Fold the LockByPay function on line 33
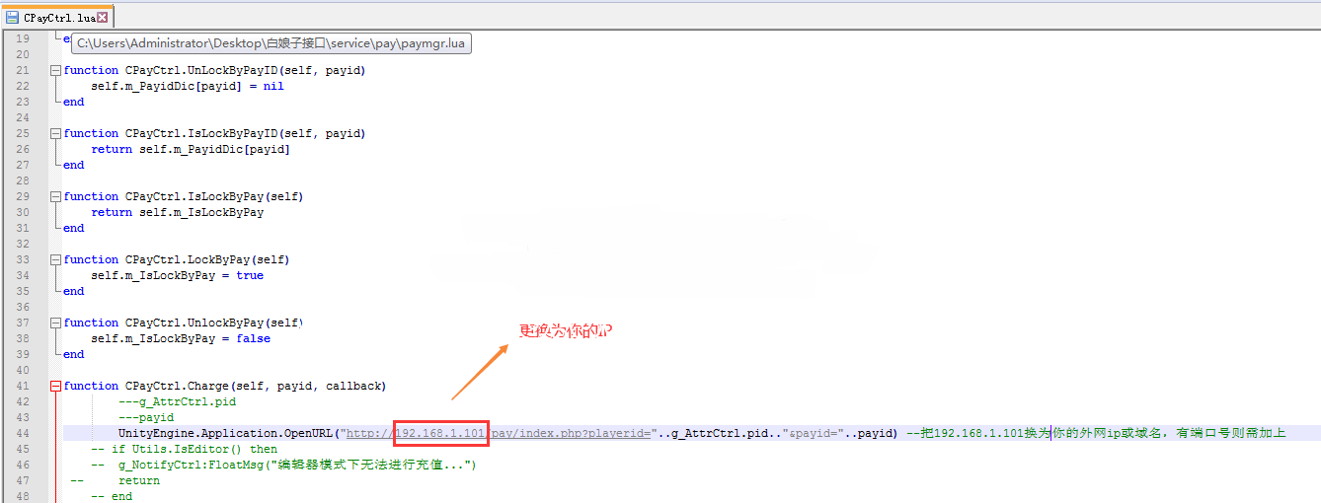Image resolution: width=1321 pixels, height=503 pixels. (55, 259)
